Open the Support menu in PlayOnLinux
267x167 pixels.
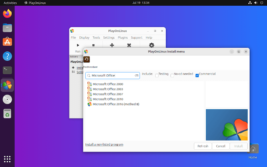point(137,37)
